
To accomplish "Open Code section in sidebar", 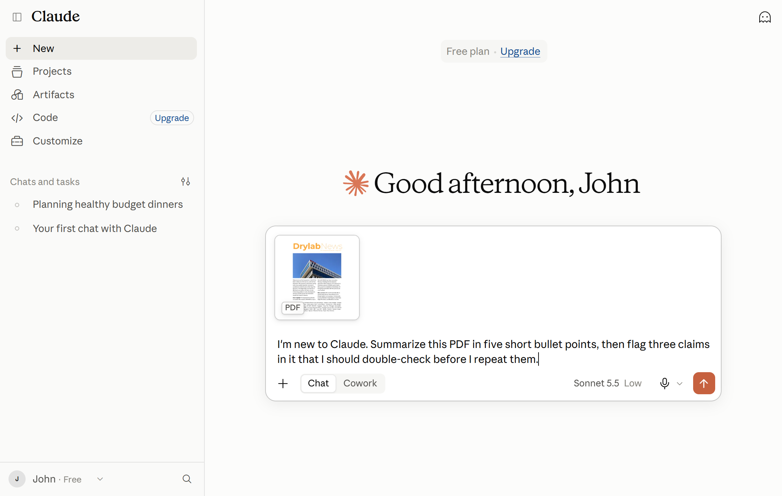I will pos(101,118).
